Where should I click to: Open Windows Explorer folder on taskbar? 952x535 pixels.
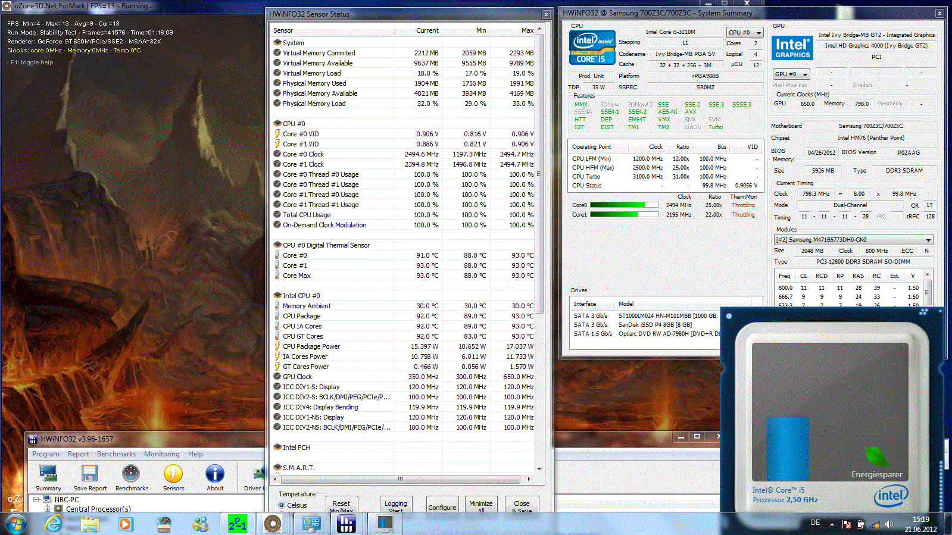pos(90,524)
